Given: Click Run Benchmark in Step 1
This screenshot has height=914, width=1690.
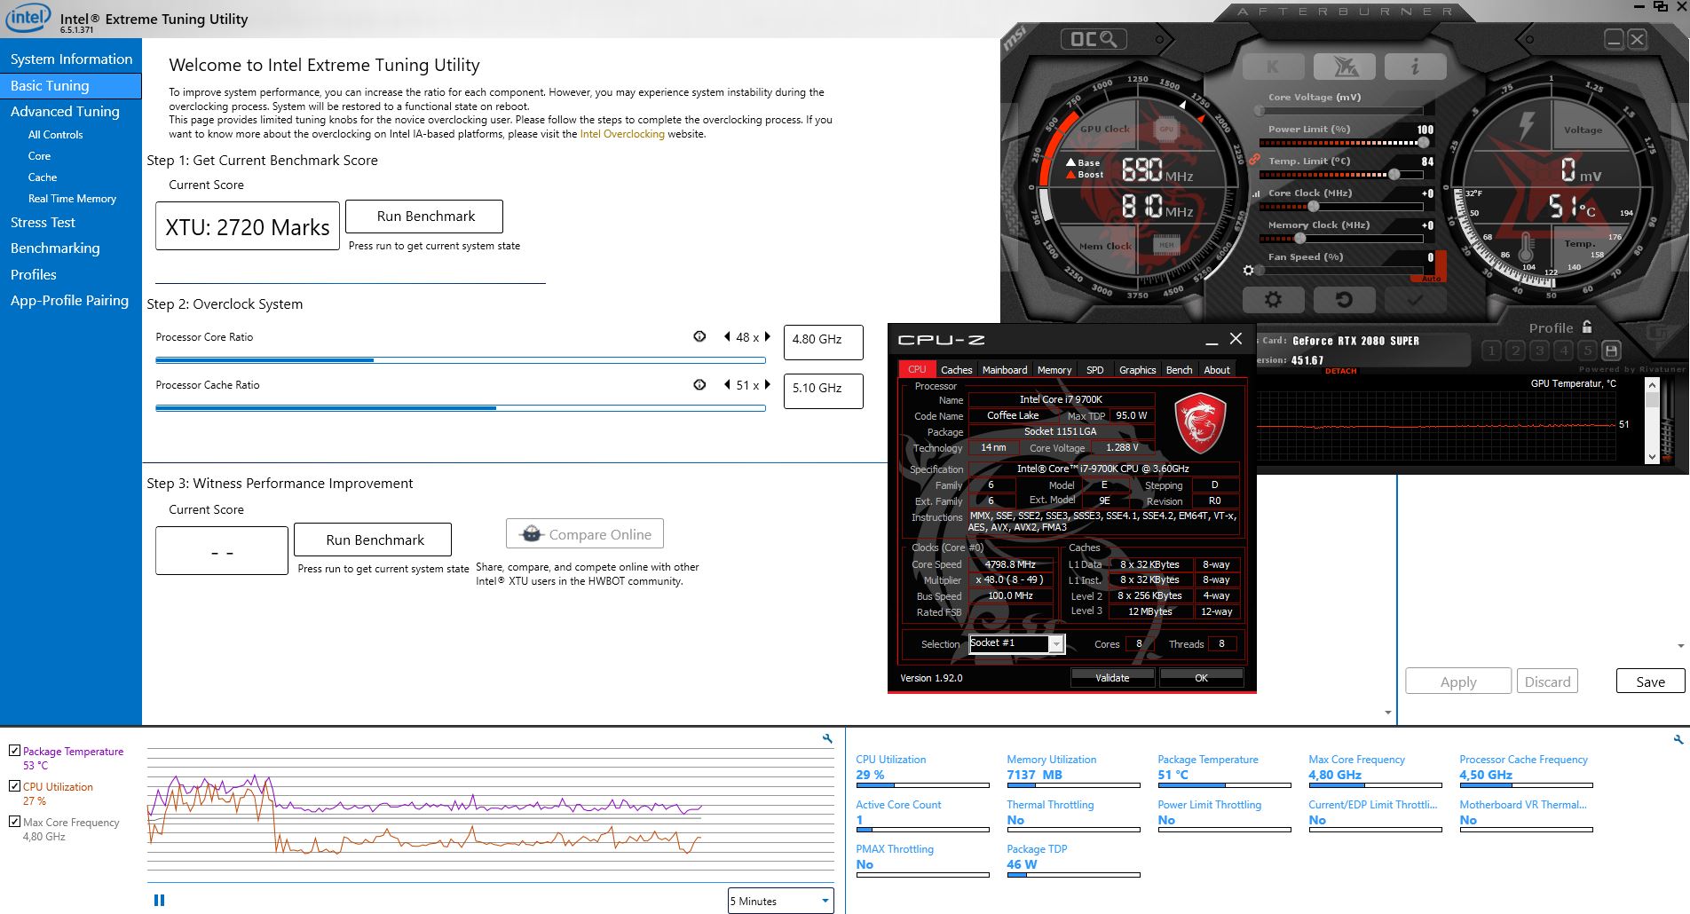Looking at the screenshot, I should 425,216.
